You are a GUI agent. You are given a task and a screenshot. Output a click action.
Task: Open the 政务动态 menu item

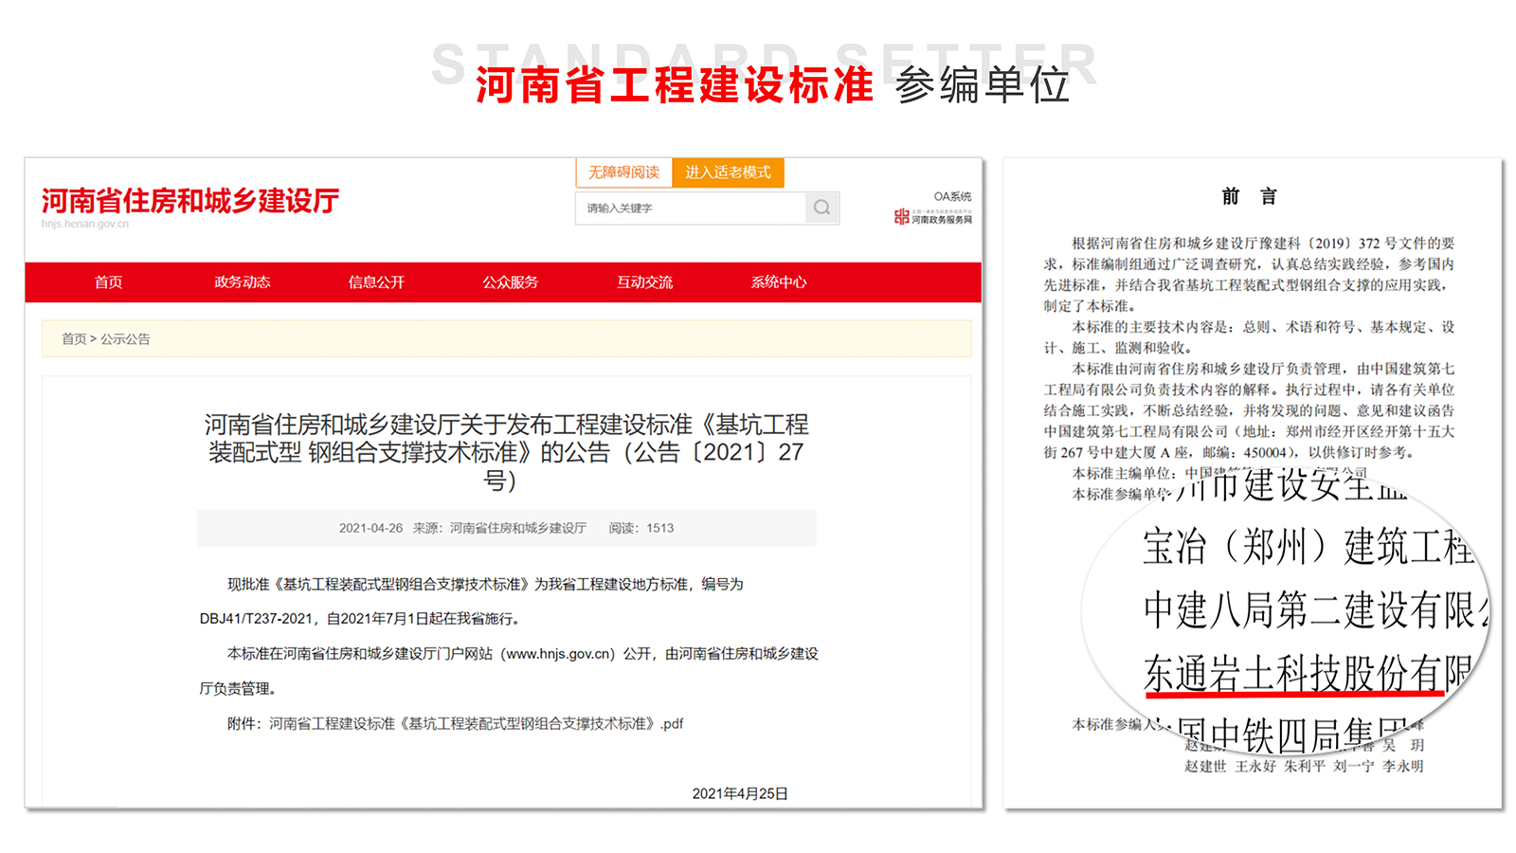pos(243,281)
